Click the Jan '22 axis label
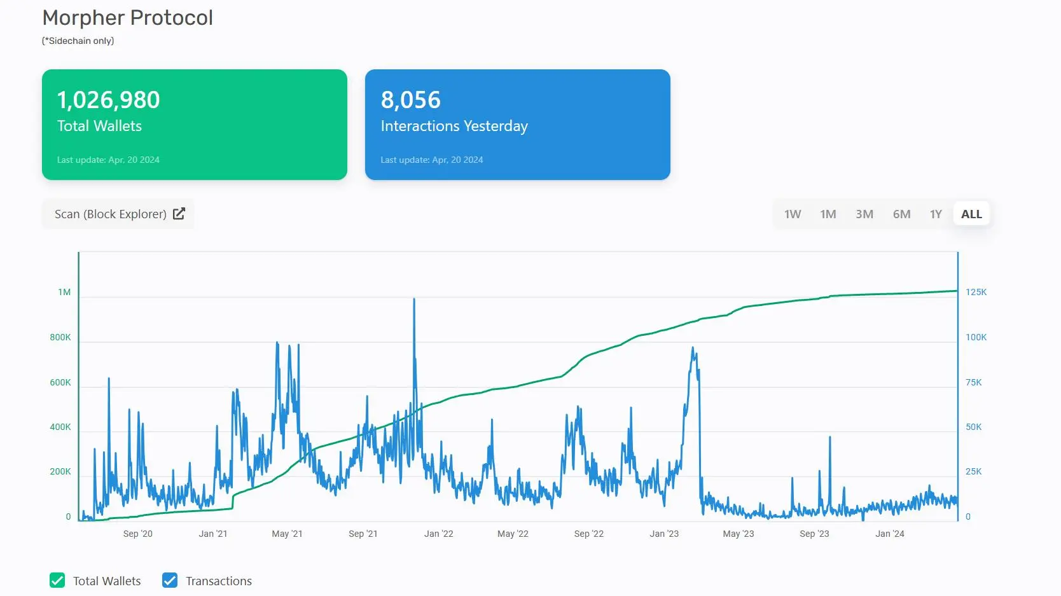This screenshot has height=596, width=1061. tap(439, 534)
